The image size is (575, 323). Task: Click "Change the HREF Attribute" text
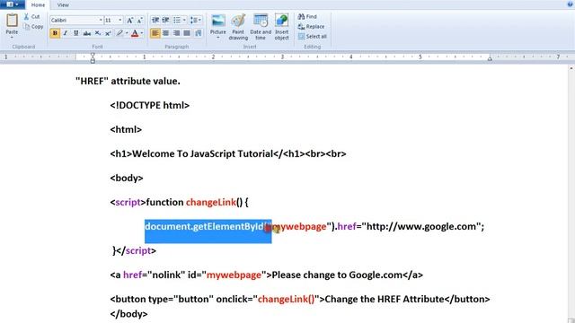point(385,299)
